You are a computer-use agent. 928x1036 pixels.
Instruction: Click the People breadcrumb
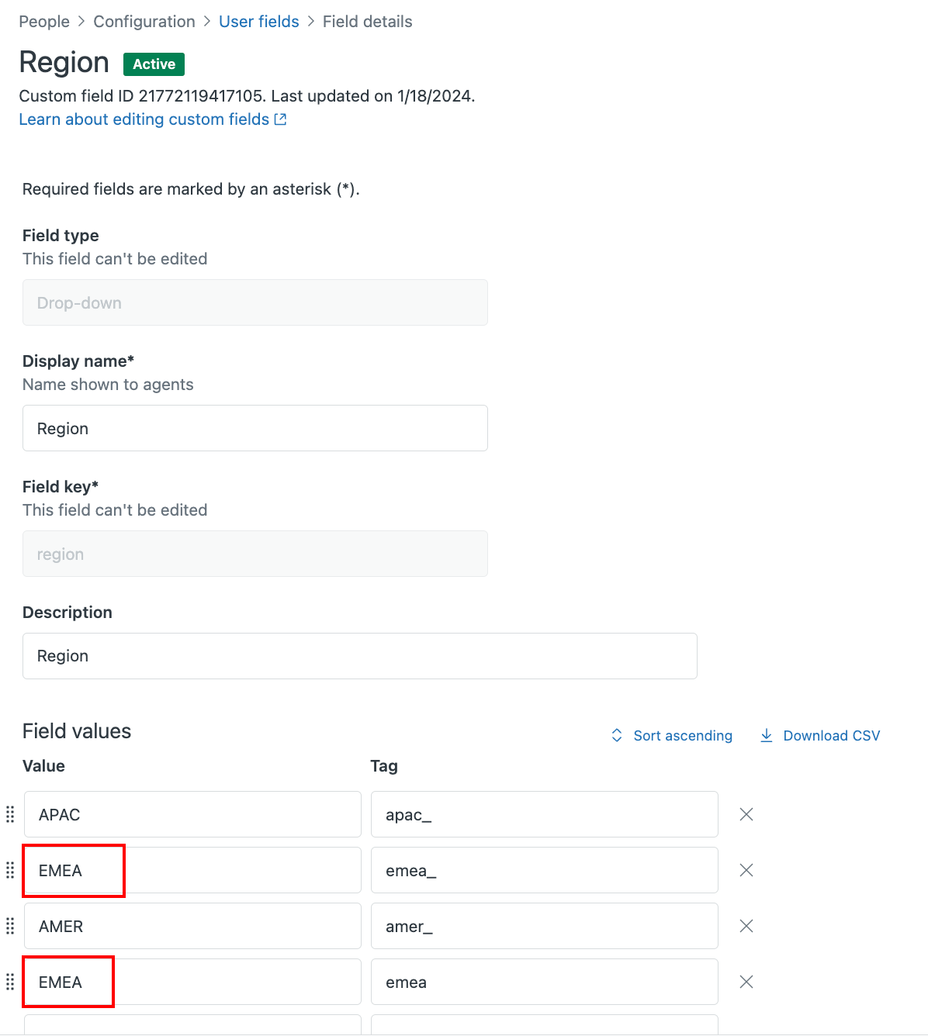pos(44,22)
